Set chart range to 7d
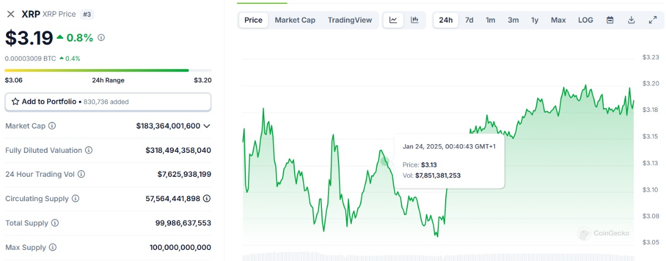 [469, 20]
